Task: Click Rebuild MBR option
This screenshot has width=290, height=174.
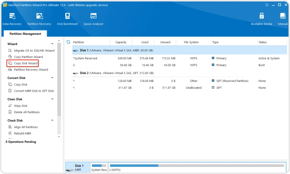Action: (x=20, y=133)
